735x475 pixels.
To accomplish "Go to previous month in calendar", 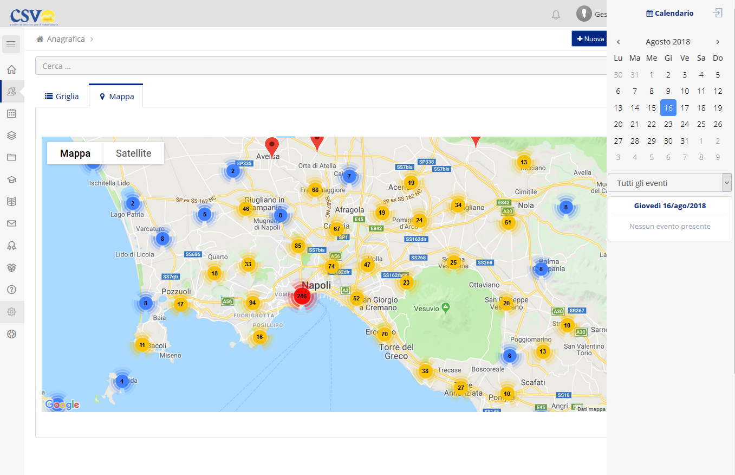I will pos(619,42).
